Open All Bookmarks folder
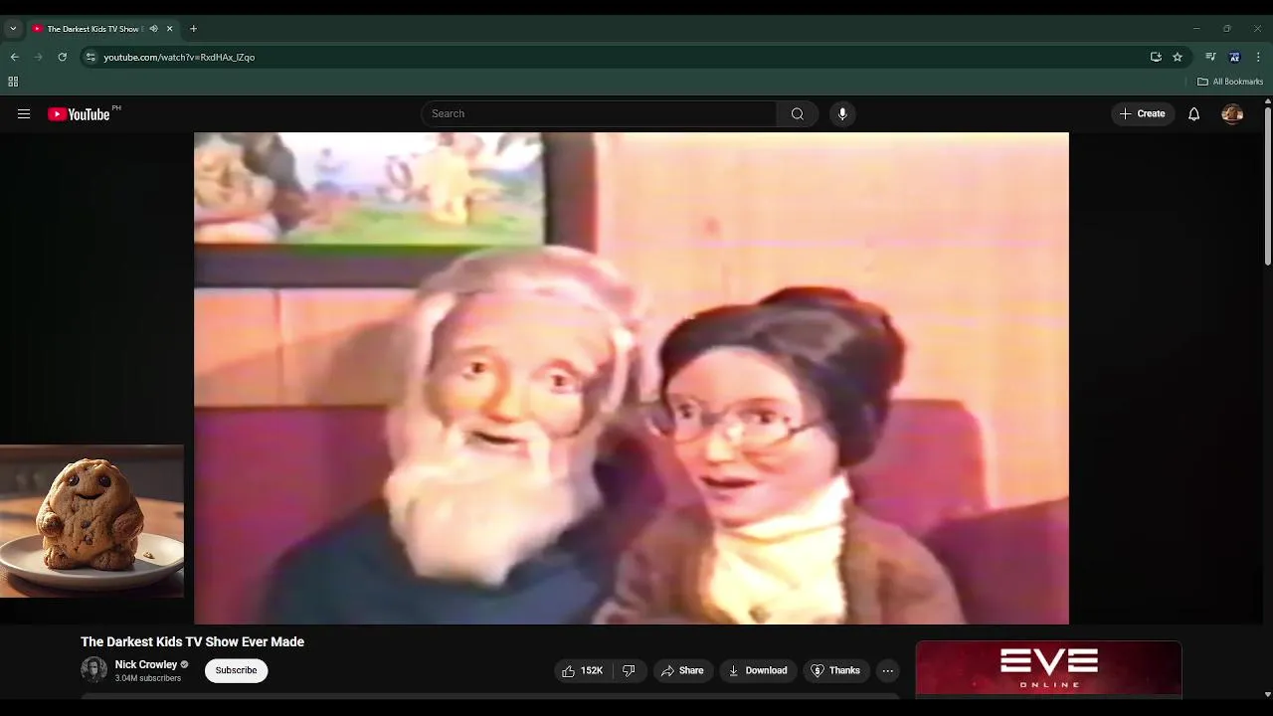This screenshot has width=1273, height=716. (x=1230, y=82)
